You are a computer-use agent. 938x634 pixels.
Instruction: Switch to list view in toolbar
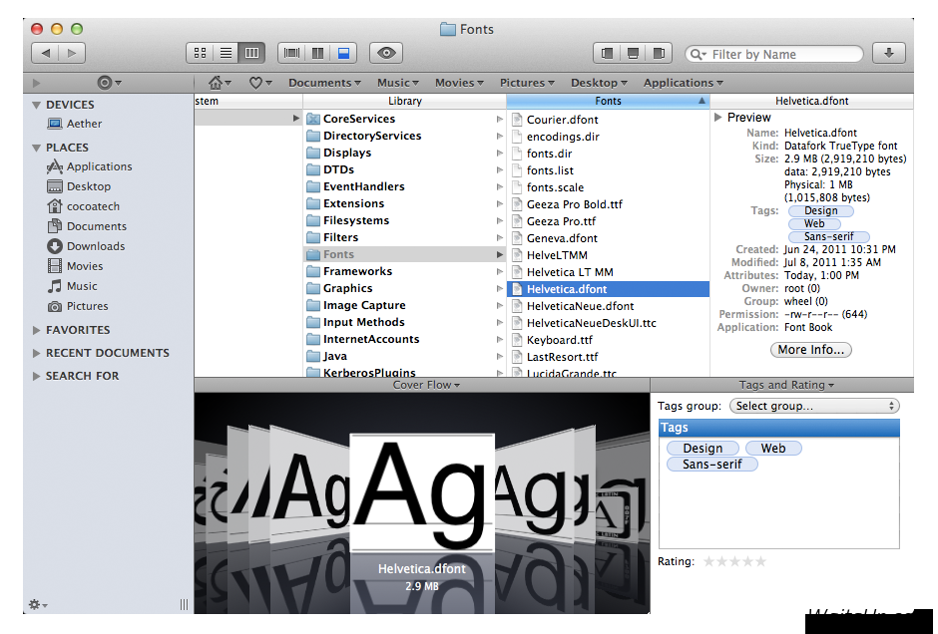[226, 53]
